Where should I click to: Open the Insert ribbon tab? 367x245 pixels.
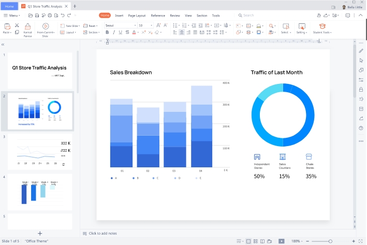click(119, 16)
